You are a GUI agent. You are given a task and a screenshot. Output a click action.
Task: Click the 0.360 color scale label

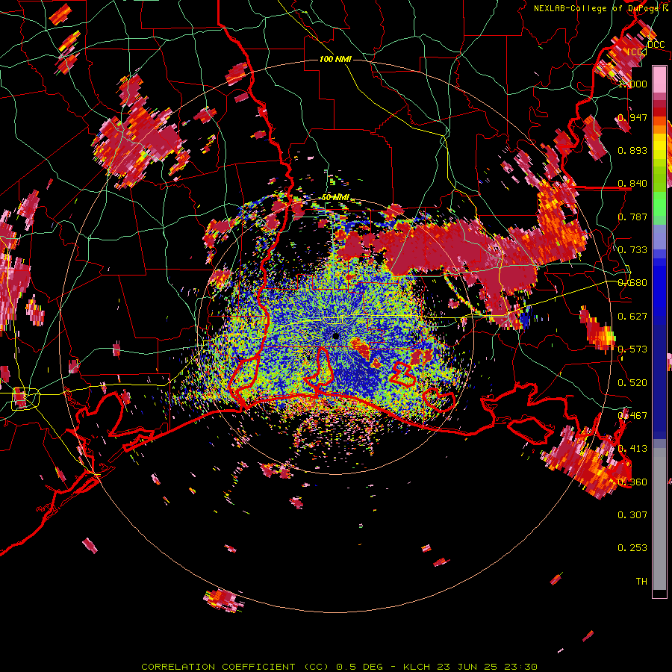tap(632, 482)
